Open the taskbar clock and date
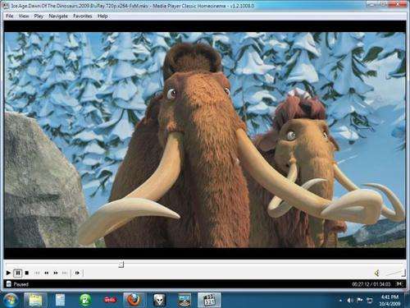The width and height of the screenshot is (410, 308). tap(389, 300)
